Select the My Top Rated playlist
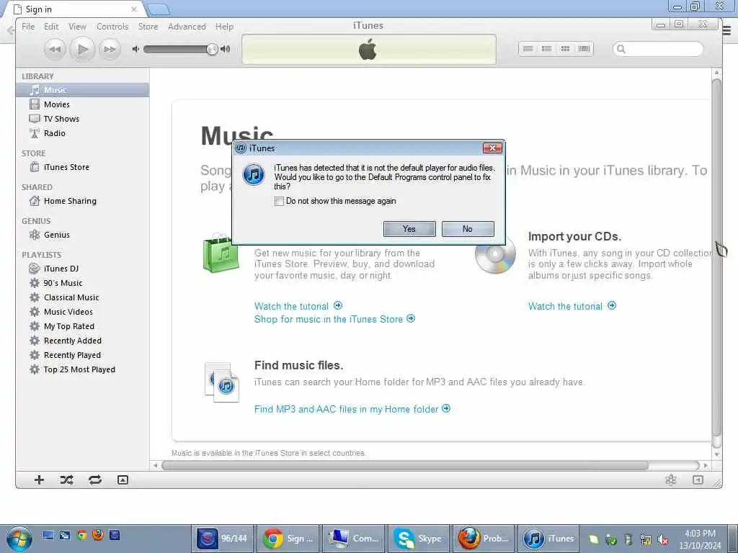This screenshot has width=738, height=553. (x=83, y=326)
